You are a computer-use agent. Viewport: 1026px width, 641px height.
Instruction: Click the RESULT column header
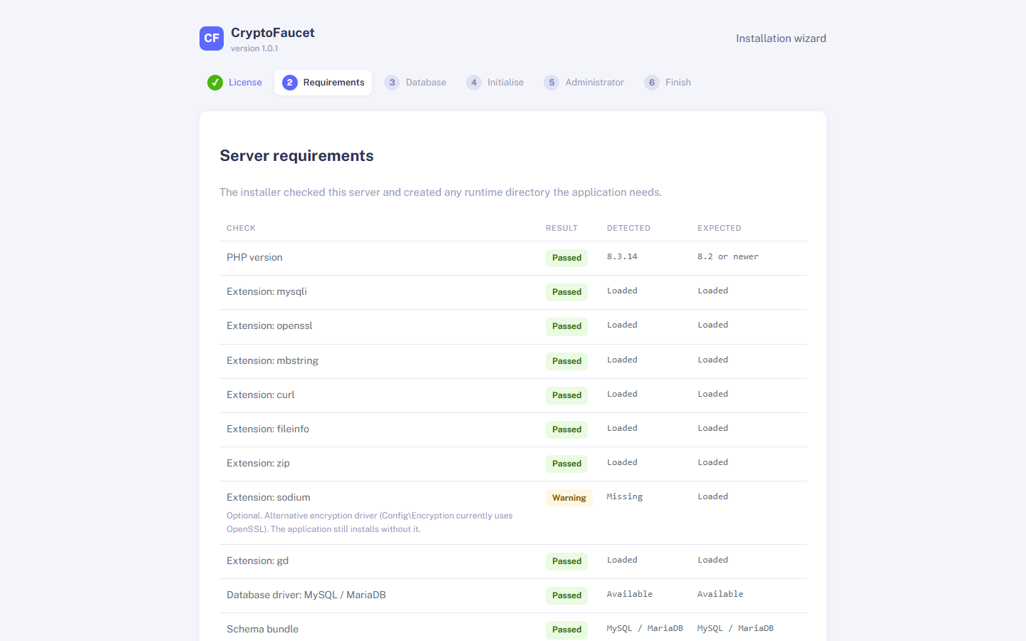561,228
